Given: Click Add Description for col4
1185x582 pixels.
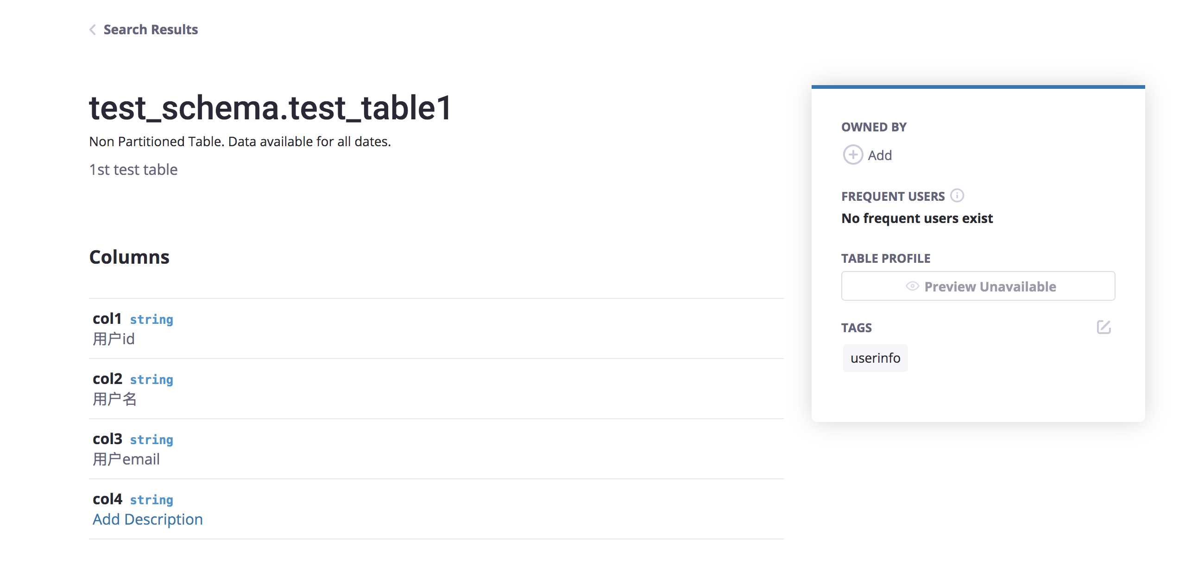Looking at the screenshot, I should 148,520.
